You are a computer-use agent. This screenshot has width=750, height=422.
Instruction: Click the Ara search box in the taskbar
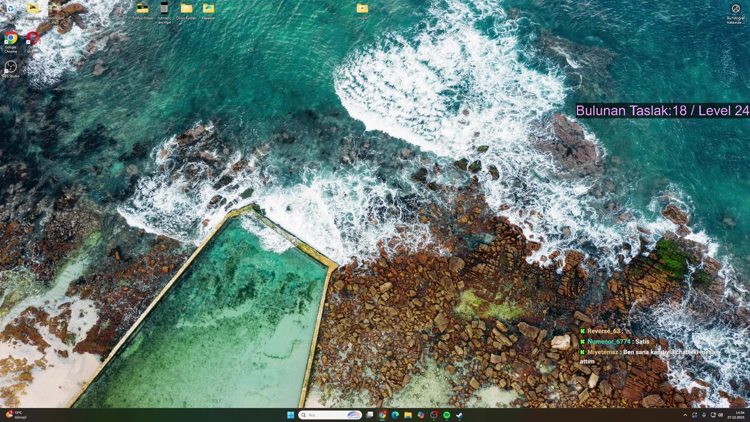[x=330, y=415]
